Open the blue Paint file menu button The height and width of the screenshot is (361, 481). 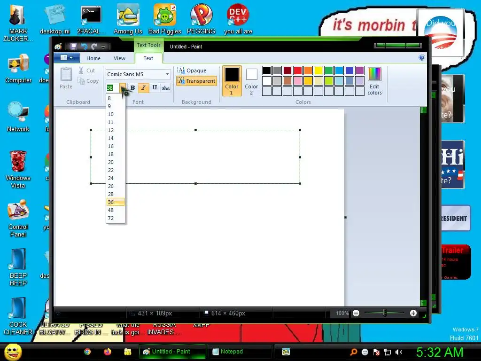coord(67,58)
